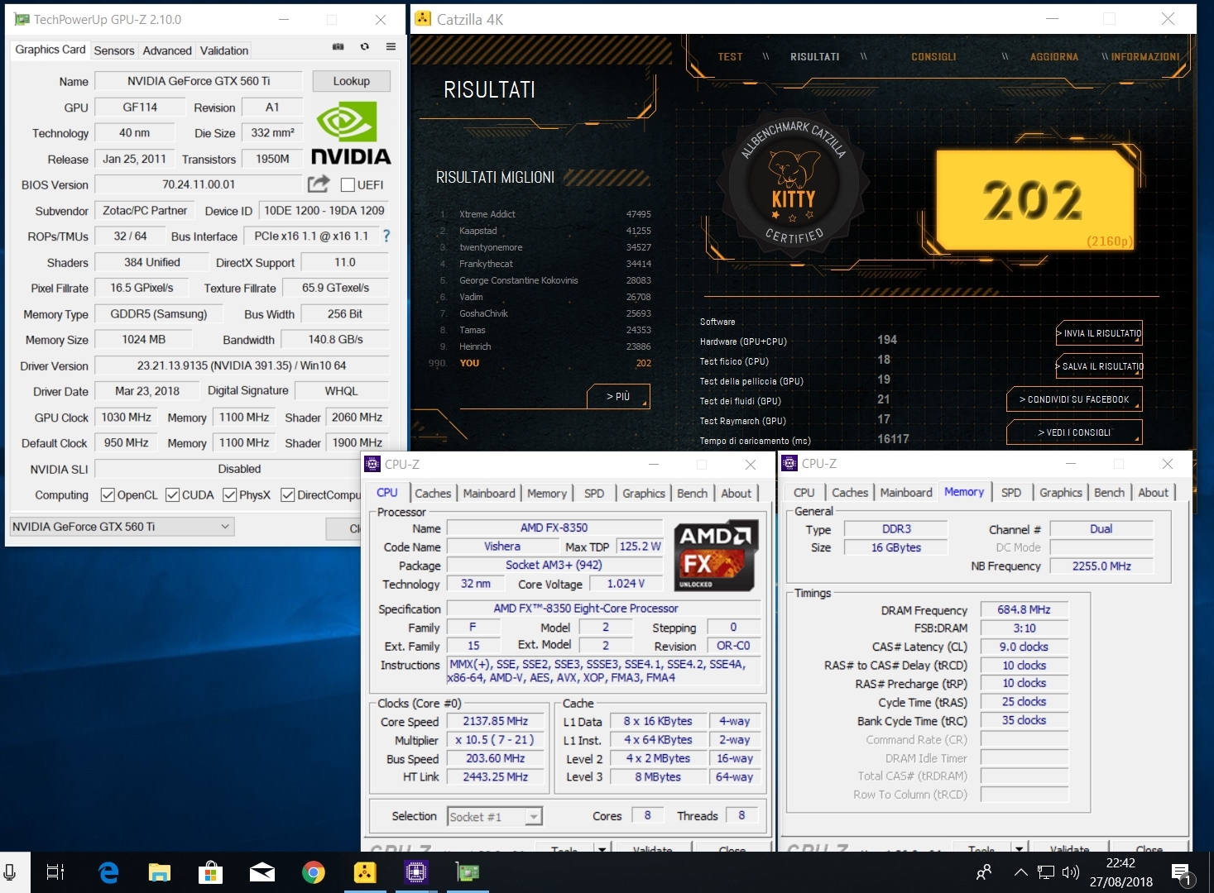Show hidden system tray icons
This screenshot has height=893, width=1214.
tap(1021, 872)
